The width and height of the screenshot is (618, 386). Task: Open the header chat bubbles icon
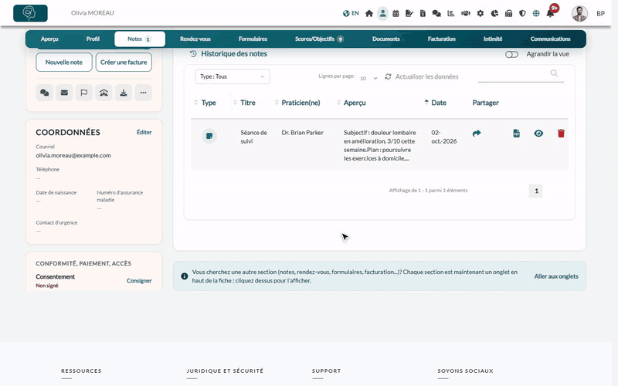point(436,13)
